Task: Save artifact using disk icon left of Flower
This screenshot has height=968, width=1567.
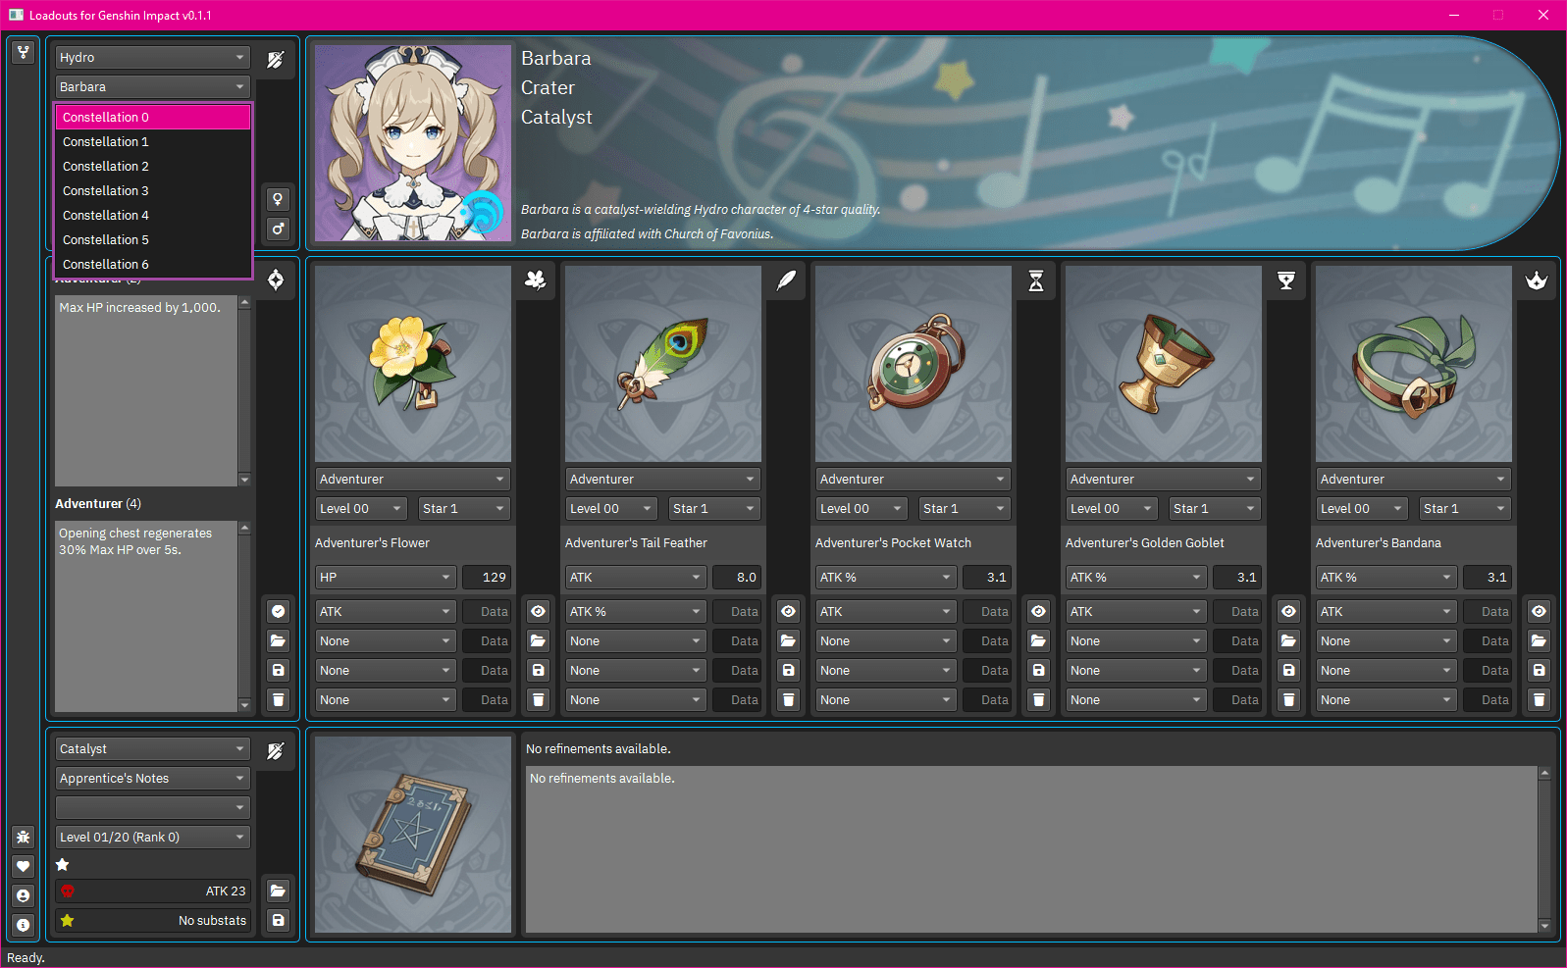Action: pyautogui.click(x=279, y=670)
